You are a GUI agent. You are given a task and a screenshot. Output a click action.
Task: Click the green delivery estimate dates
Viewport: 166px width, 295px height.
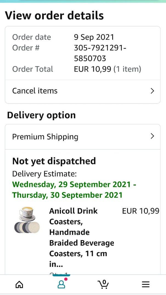(74, 190)
